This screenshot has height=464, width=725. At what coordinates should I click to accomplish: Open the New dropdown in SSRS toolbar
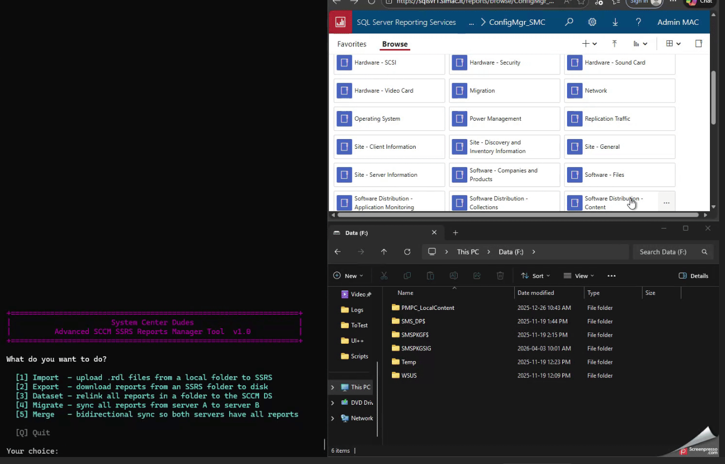coord(589,44)
